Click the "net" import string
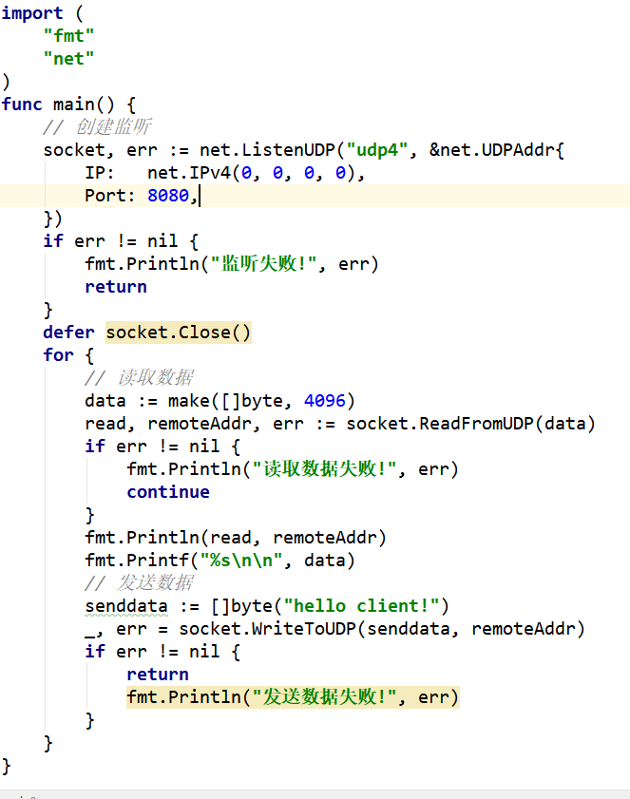Image resolution: width=630 pixels, height=799 pixels. [x=68, y=59]
